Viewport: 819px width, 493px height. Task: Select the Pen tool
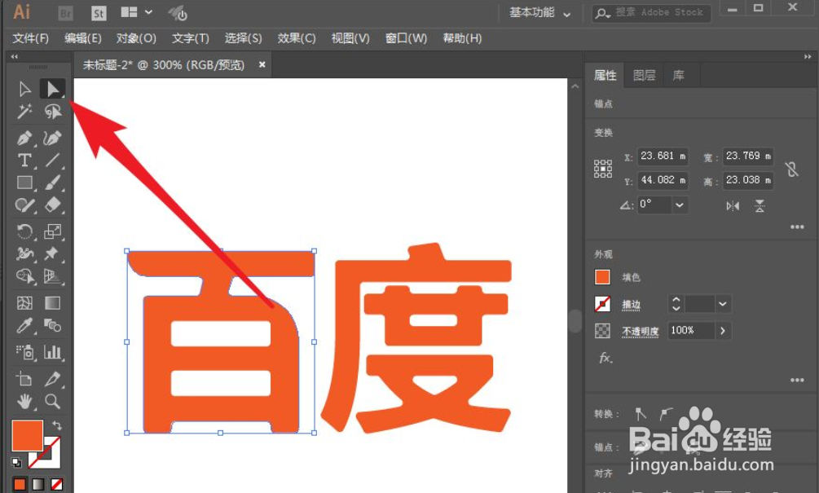click(x=24, y=138)
